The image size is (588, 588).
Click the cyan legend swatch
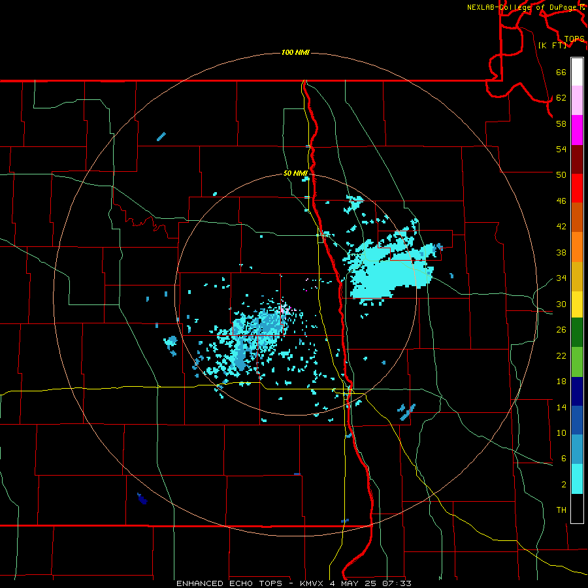577,479
